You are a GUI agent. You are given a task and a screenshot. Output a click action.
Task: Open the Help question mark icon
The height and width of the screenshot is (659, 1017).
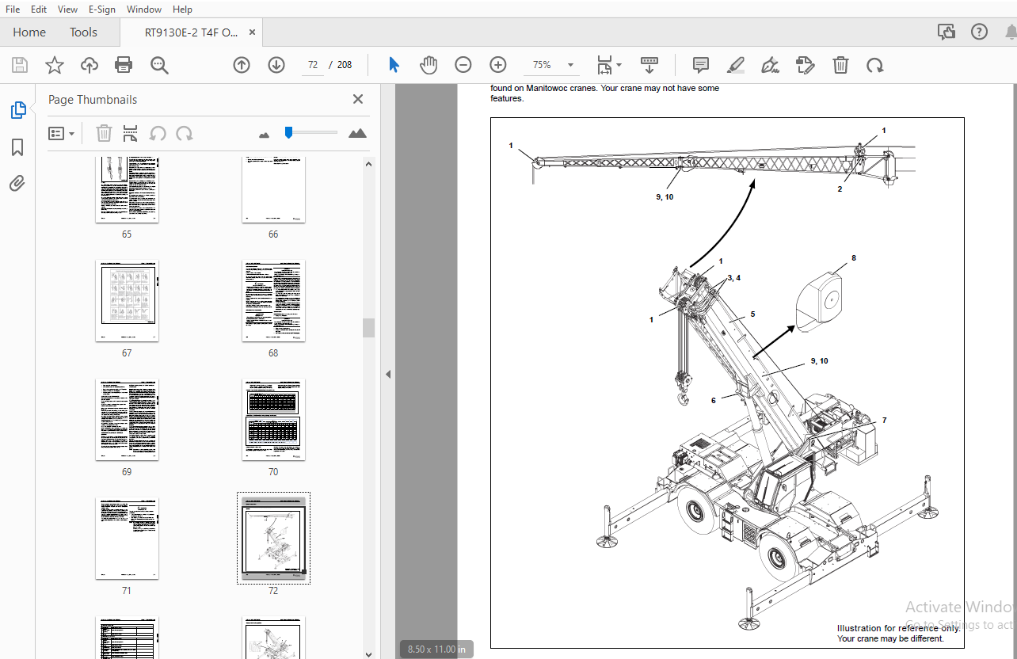coord(979,32)
